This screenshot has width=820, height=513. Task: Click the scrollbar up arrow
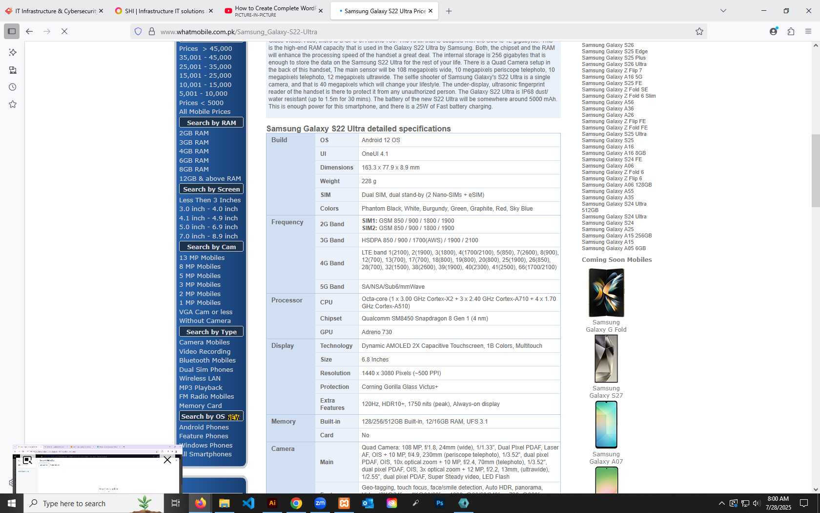(x=816, y=45)
